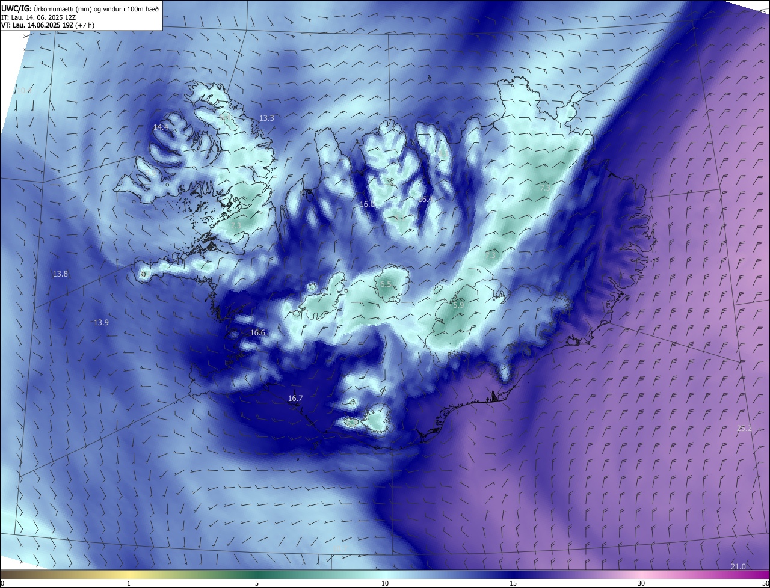This screenshot has width=770, height=588.
Task: Click the 5.9 value label on the map
Action: 458,305
